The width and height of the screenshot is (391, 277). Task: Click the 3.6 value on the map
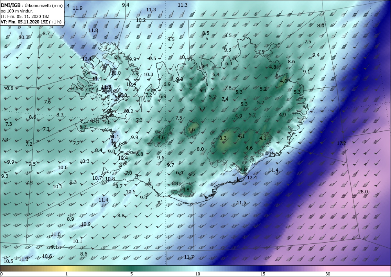191,130
